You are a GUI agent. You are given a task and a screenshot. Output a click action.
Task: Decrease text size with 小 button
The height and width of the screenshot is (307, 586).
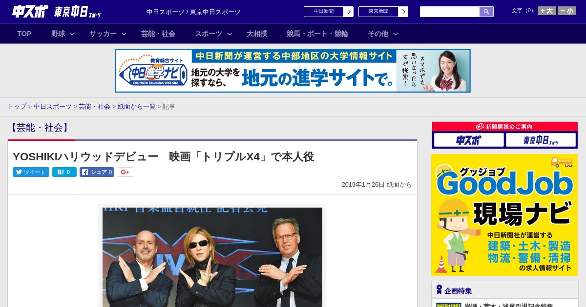pyautogui.click(x=567, y=11)
